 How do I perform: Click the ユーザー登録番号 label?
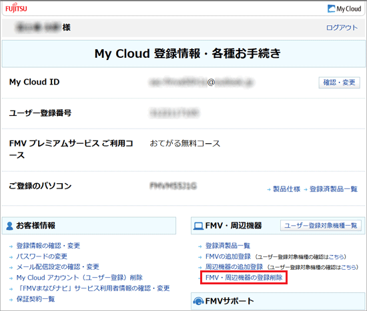(40, 113)
